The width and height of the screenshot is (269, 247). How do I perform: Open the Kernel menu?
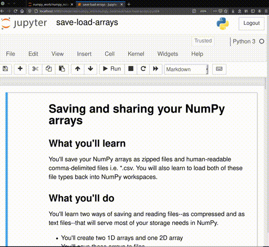pyautogui.click(x=136, y=54)
